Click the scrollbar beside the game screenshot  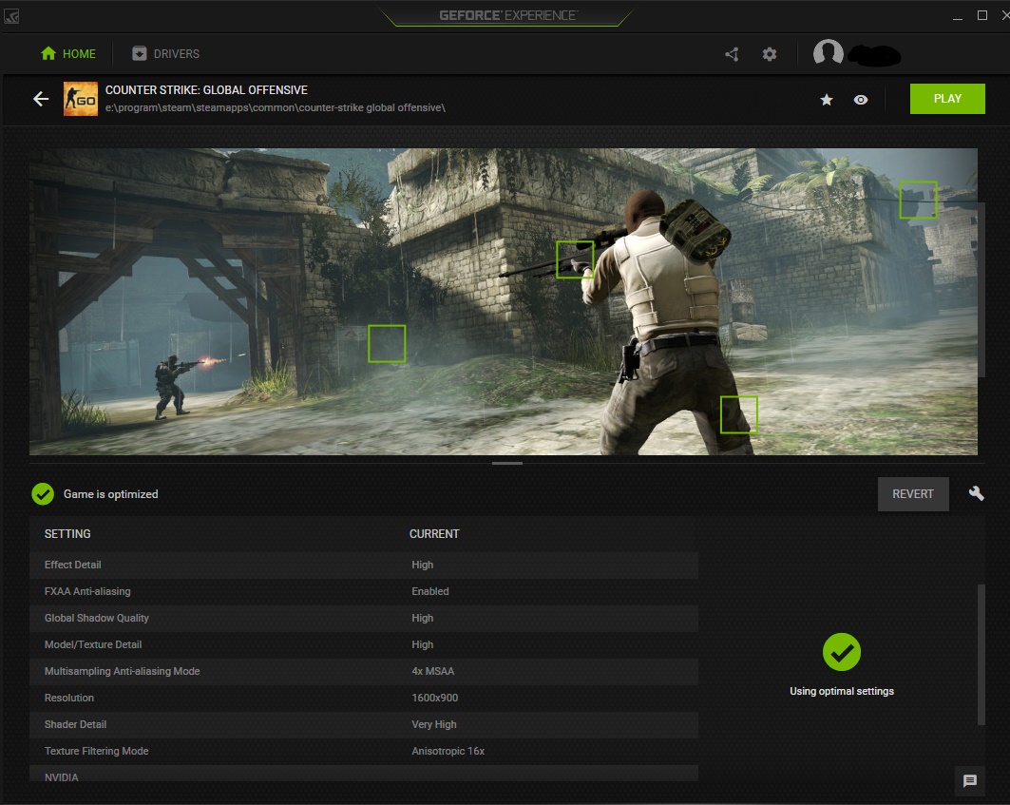click(981, 290)
